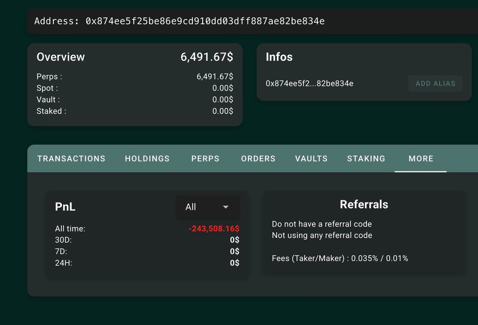Open the PnL period dropdown showing All
Viewport: 478px width, 325px height.
(x=208, y=207)
